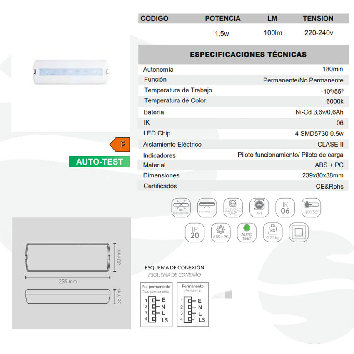Click the gear ABS + PC material icon
This screenshot has height=354, width=354.
[221, 232]
